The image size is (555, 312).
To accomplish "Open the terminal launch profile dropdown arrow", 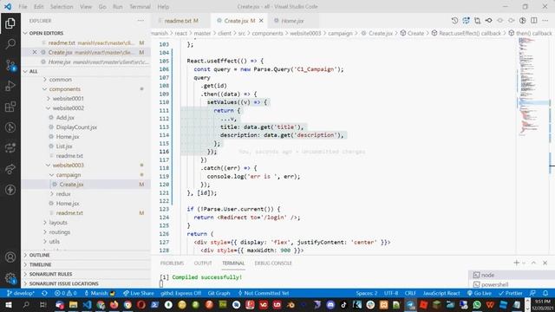I will click(524, 263).
